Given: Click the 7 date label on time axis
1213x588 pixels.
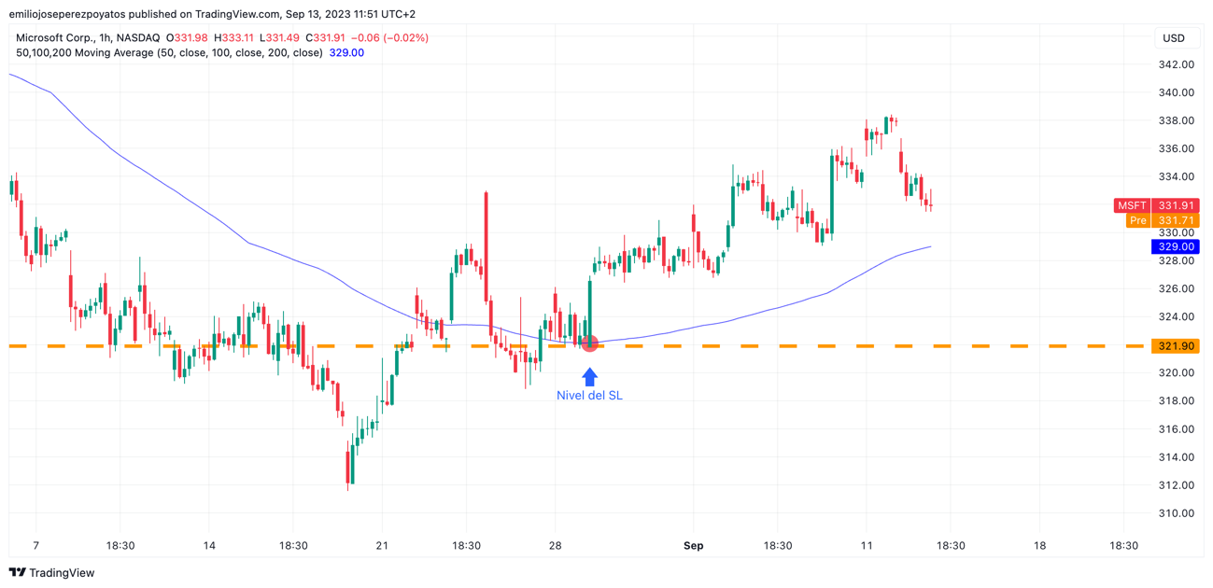Looking at the screenshot, I should [36, 546].
